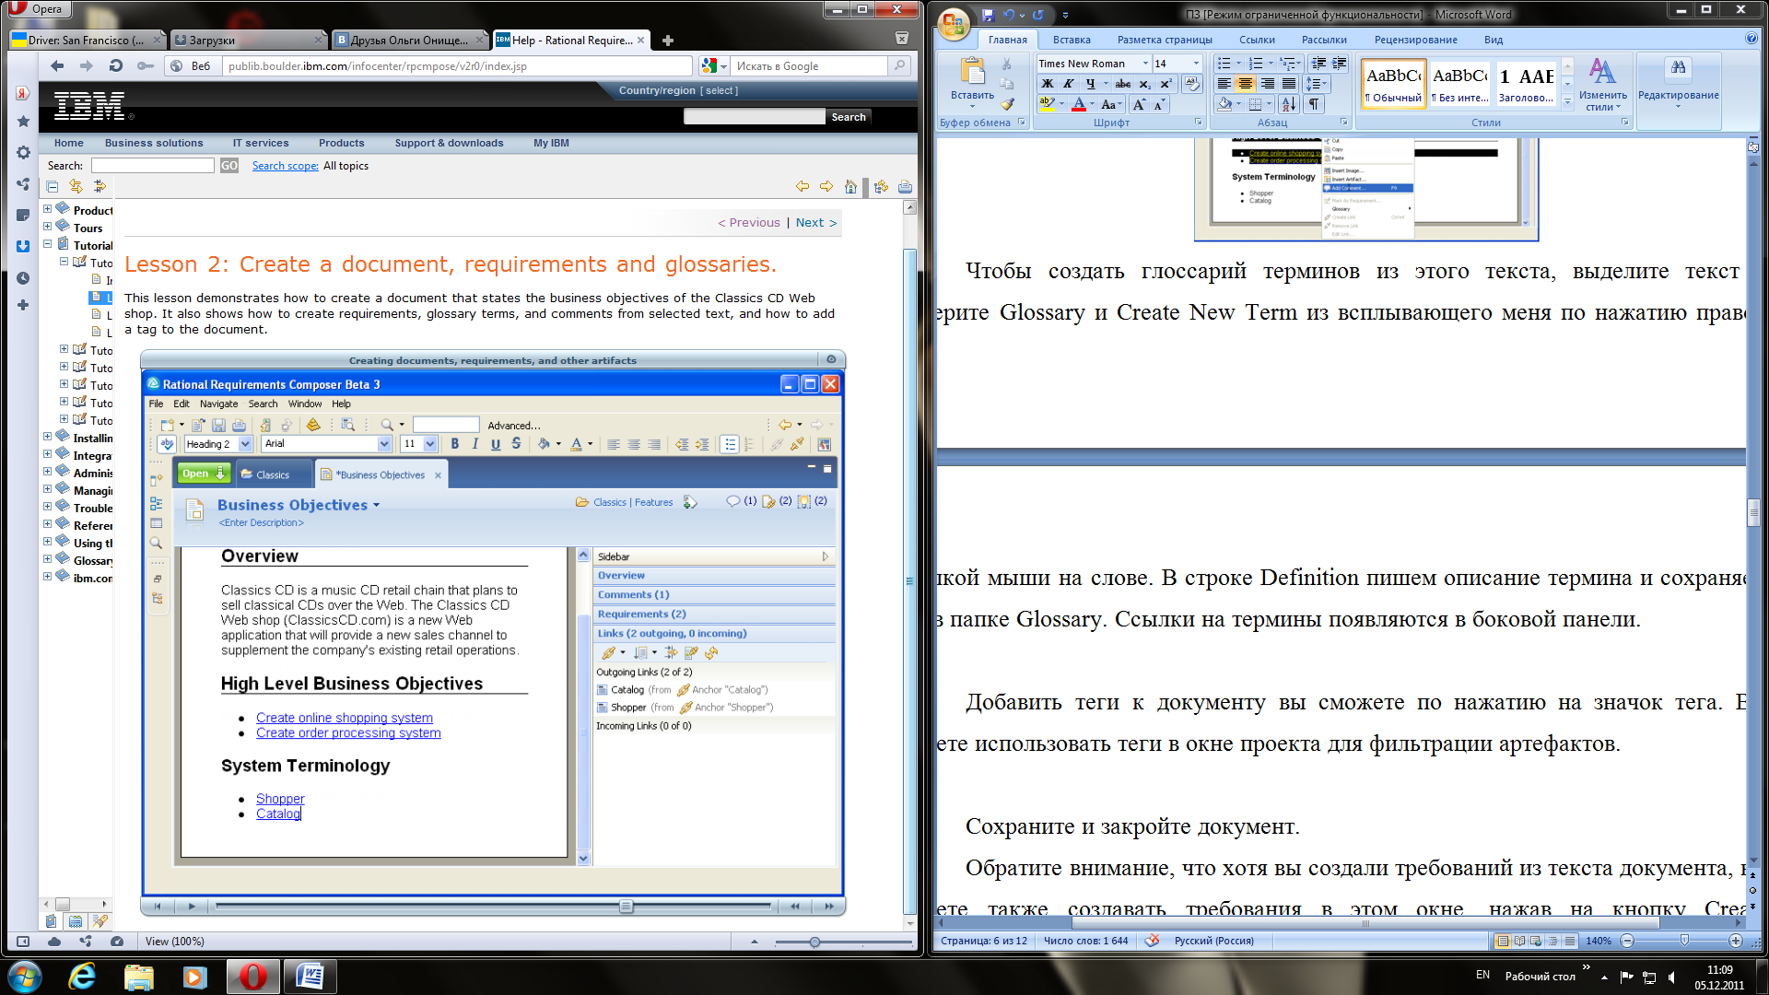Click Opera's back navigation arrow
1769x995 pixels.
point(57,65)
